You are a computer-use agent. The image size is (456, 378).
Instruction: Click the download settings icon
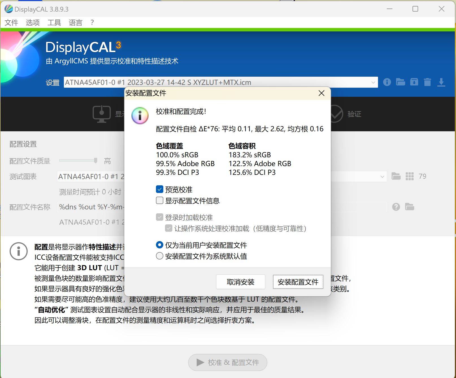coord(441,82)
